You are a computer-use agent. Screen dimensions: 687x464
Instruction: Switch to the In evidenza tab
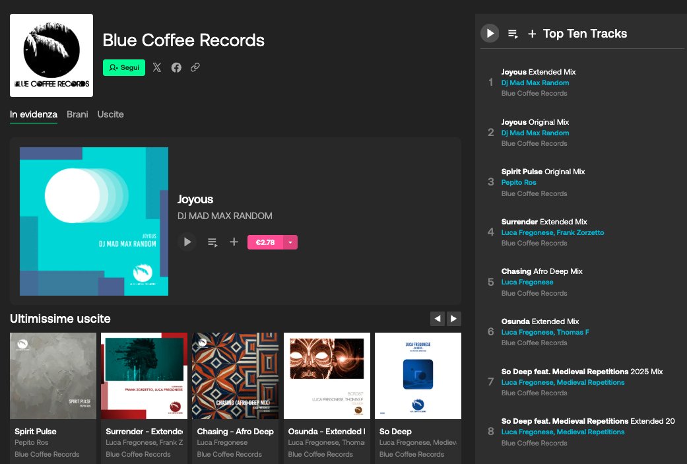(x=33, y=114)
